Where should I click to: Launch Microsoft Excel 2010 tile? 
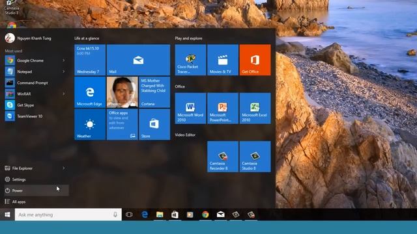255,109
